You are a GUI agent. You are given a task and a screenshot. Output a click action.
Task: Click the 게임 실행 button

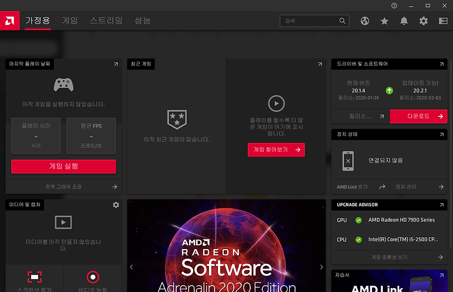(63, 166)
